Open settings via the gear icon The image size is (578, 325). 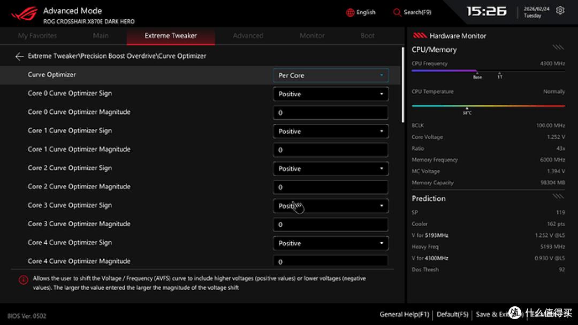[x=560, y=10]
